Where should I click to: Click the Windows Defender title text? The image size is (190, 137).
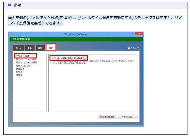point(76,34)
